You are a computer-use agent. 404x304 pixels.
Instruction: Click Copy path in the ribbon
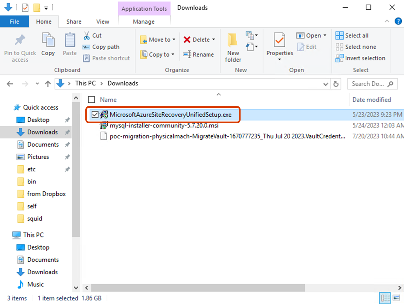[x=101, y=47]
